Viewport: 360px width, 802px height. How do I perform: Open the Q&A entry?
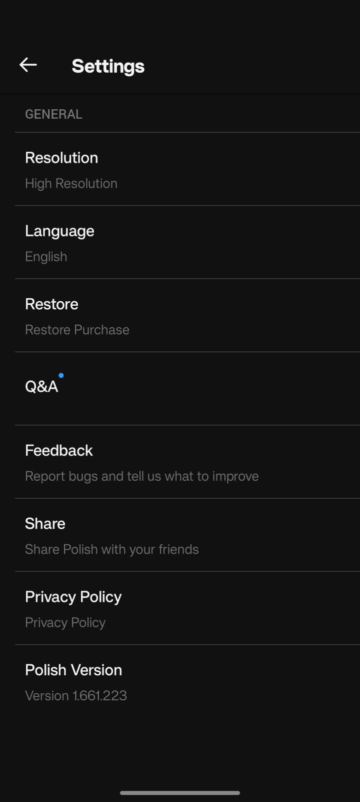[41, 386]
